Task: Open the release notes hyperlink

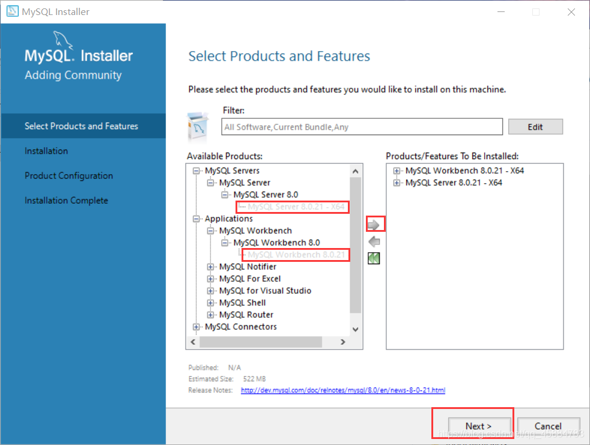Action: (x=343, y=390)
